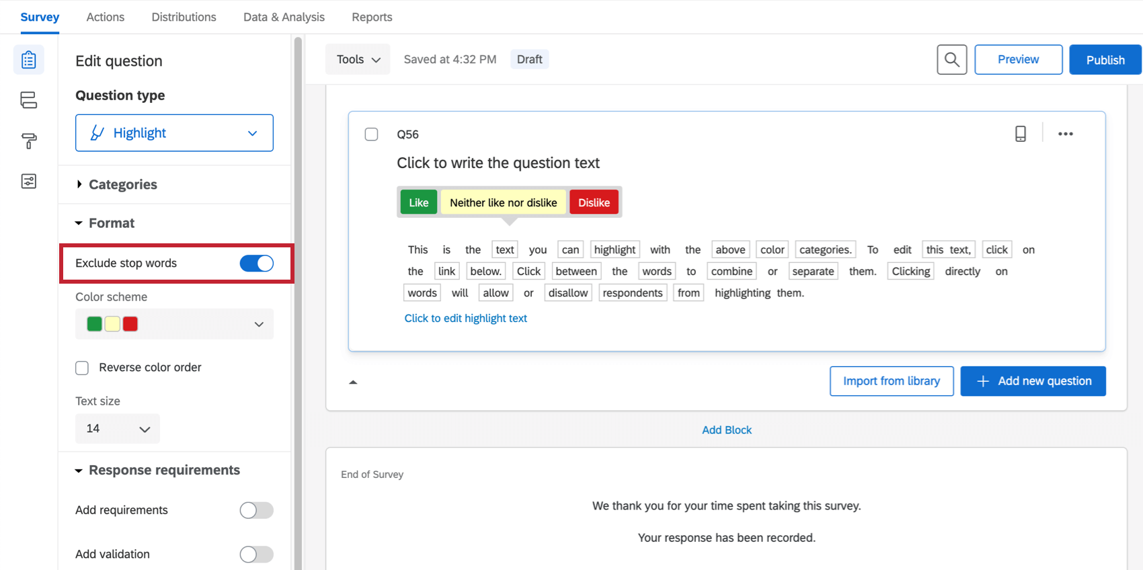Click the word 'color' in the text
This screenshot has width=1143, height=570.
[x=772, y=250]
